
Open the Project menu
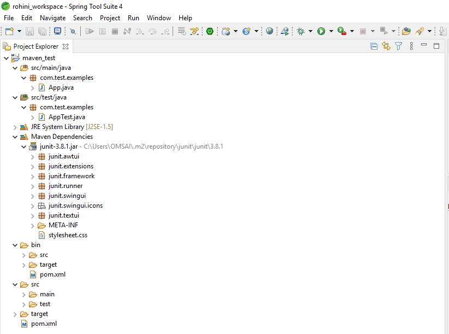(x=110, y=17)
